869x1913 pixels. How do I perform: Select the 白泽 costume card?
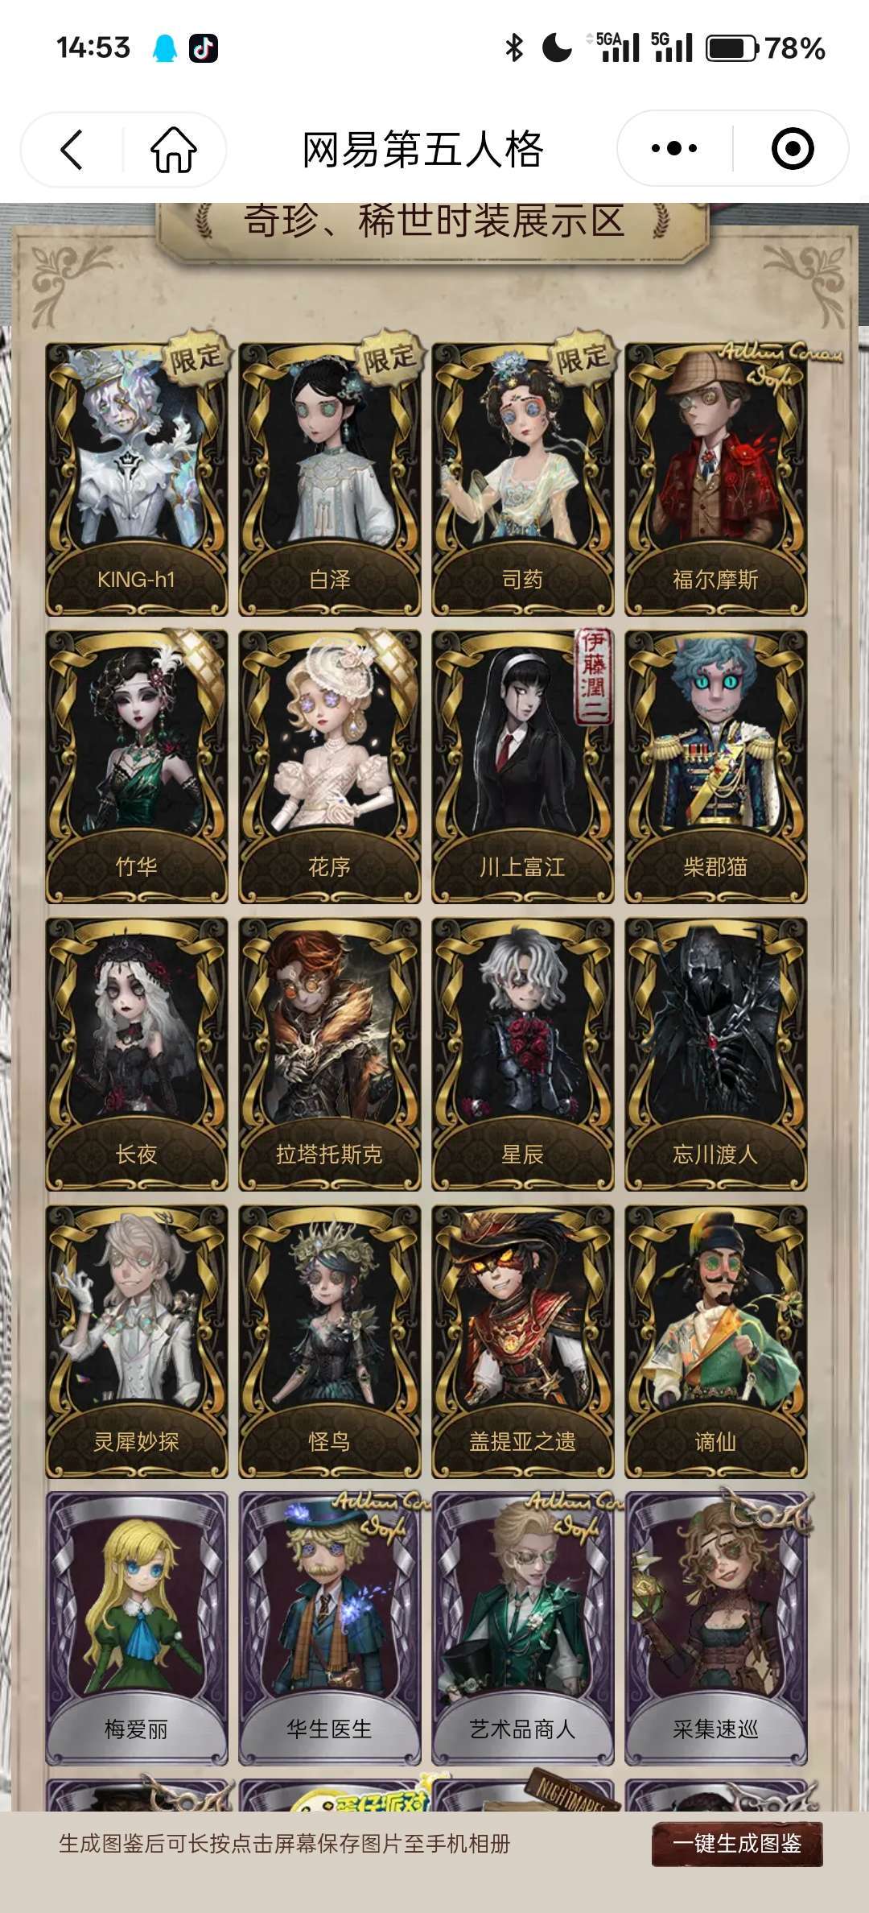tap(330, 480)
